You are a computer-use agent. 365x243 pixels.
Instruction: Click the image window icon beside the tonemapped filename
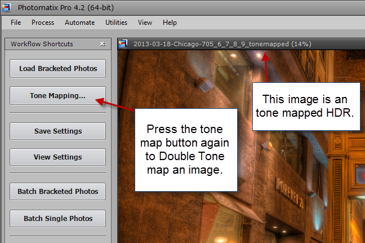pos(123,44)
